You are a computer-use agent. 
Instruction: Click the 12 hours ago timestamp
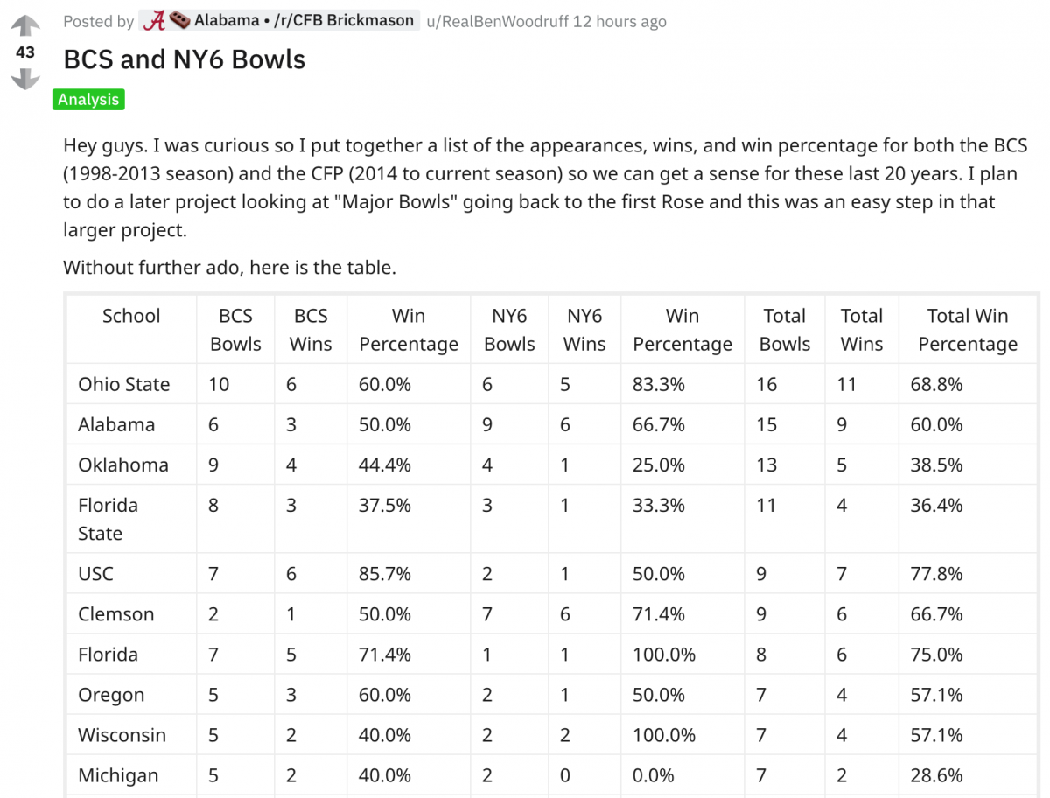tap(619, 21)
